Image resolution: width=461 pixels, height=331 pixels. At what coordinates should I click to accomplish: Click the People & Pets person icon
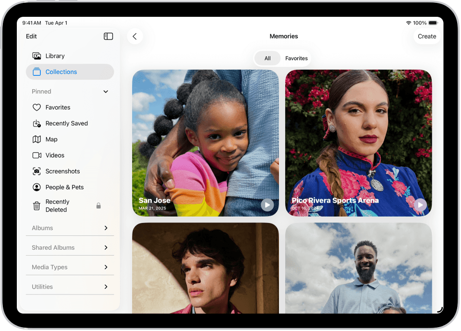click(36, 187)
